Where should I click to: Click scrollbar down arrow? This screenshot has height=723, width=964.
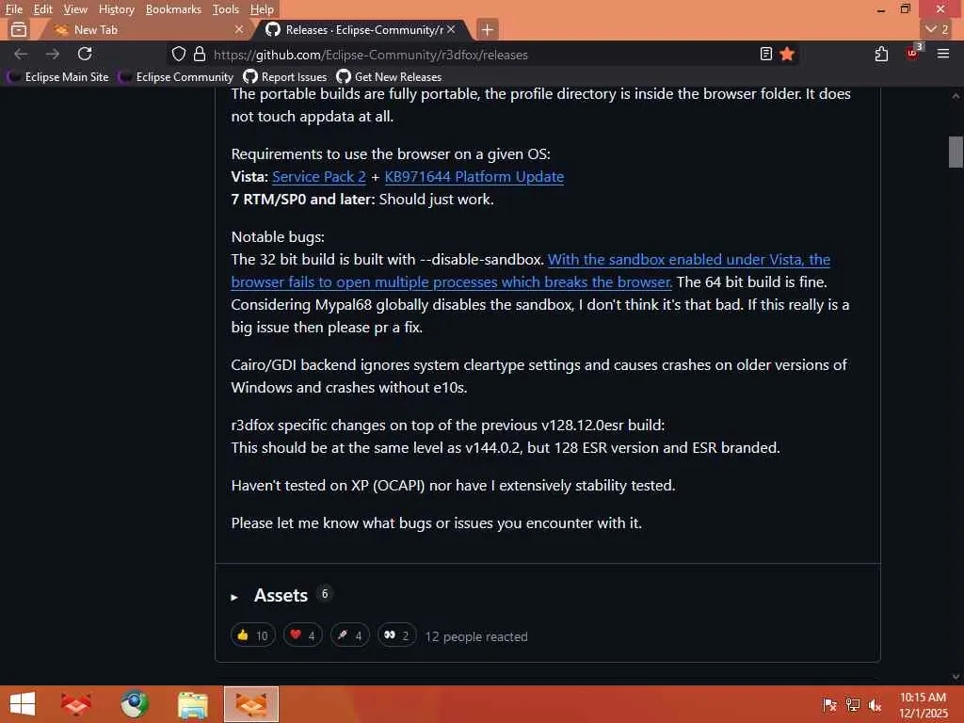[x=956, y=676]
